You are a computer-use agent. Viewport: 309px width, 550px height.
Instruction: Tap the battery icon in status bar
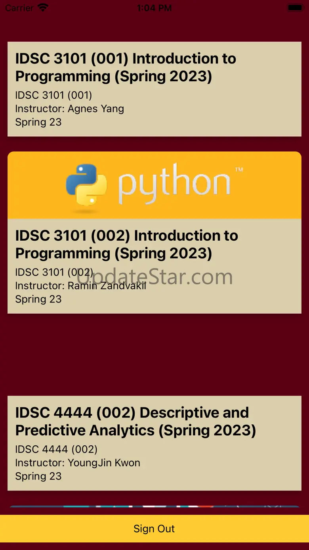pos(296,8)
